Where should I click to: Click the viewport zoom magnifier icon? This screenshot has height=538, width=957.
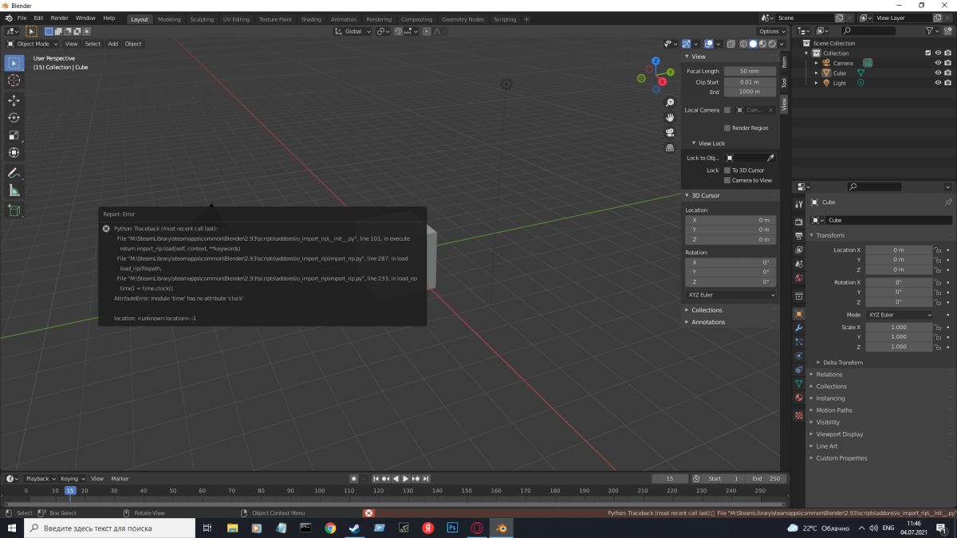(670, 102)
